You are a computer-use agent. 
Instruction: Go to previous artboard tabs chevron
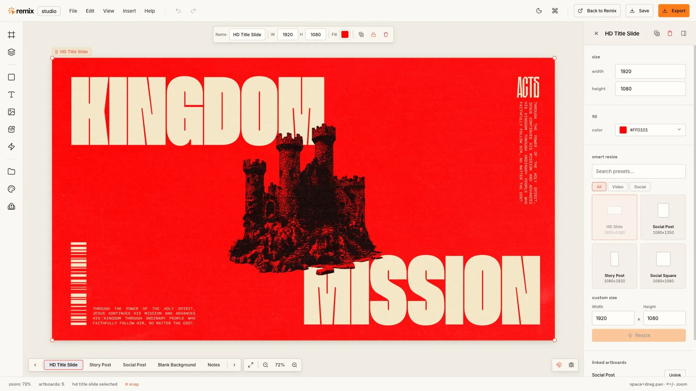35,365
